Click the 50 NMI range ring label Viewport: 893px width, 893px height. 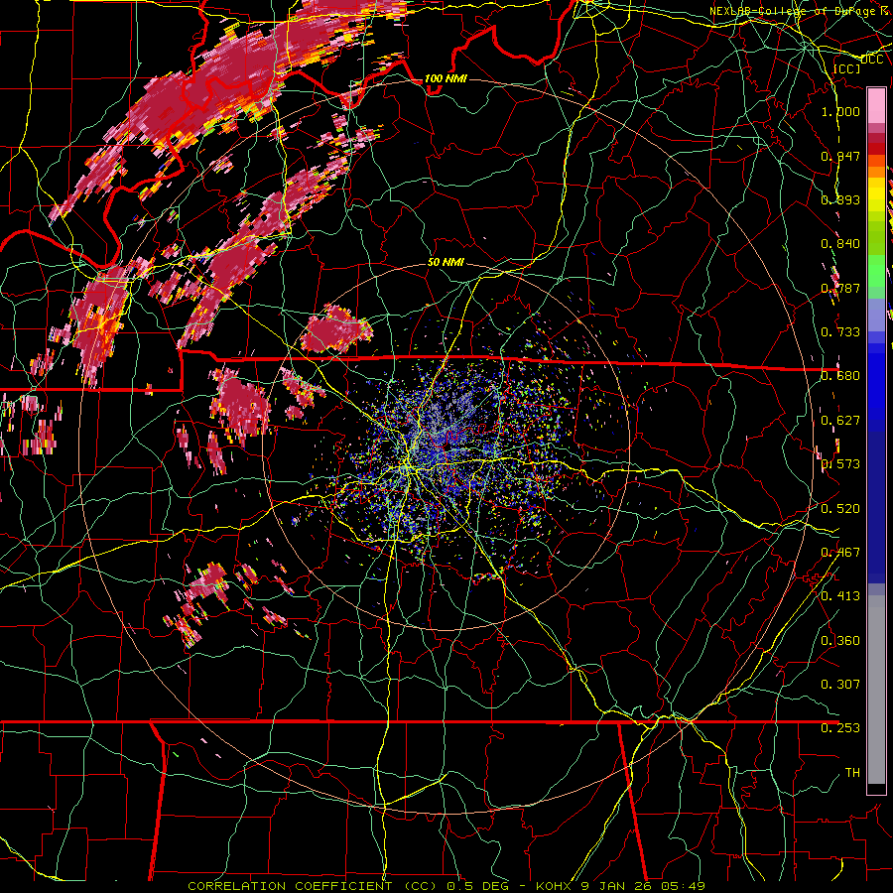pyautogui.click(x=446, y=262)
